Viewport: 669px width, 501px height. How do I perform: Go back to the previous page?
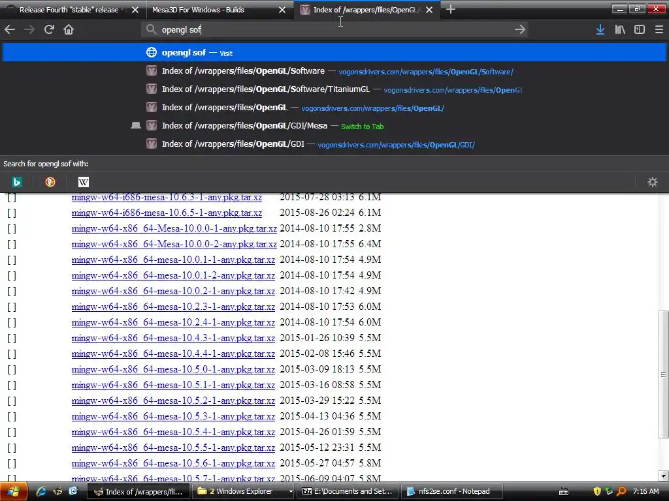click(x=9, y=29)
